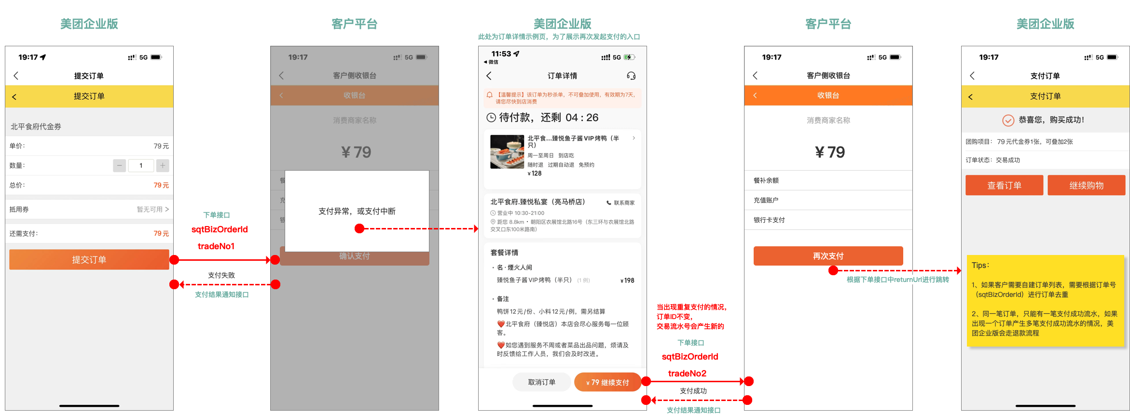Select 银行卡支付 payment option

(x=828, y=220)
